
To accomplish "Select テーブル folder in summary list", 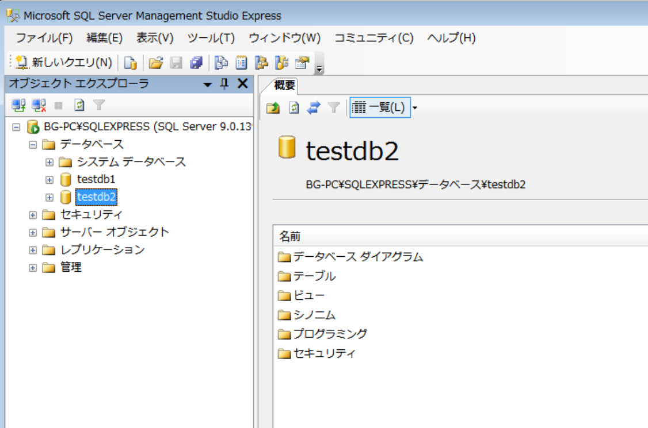I will click(314, 276).
